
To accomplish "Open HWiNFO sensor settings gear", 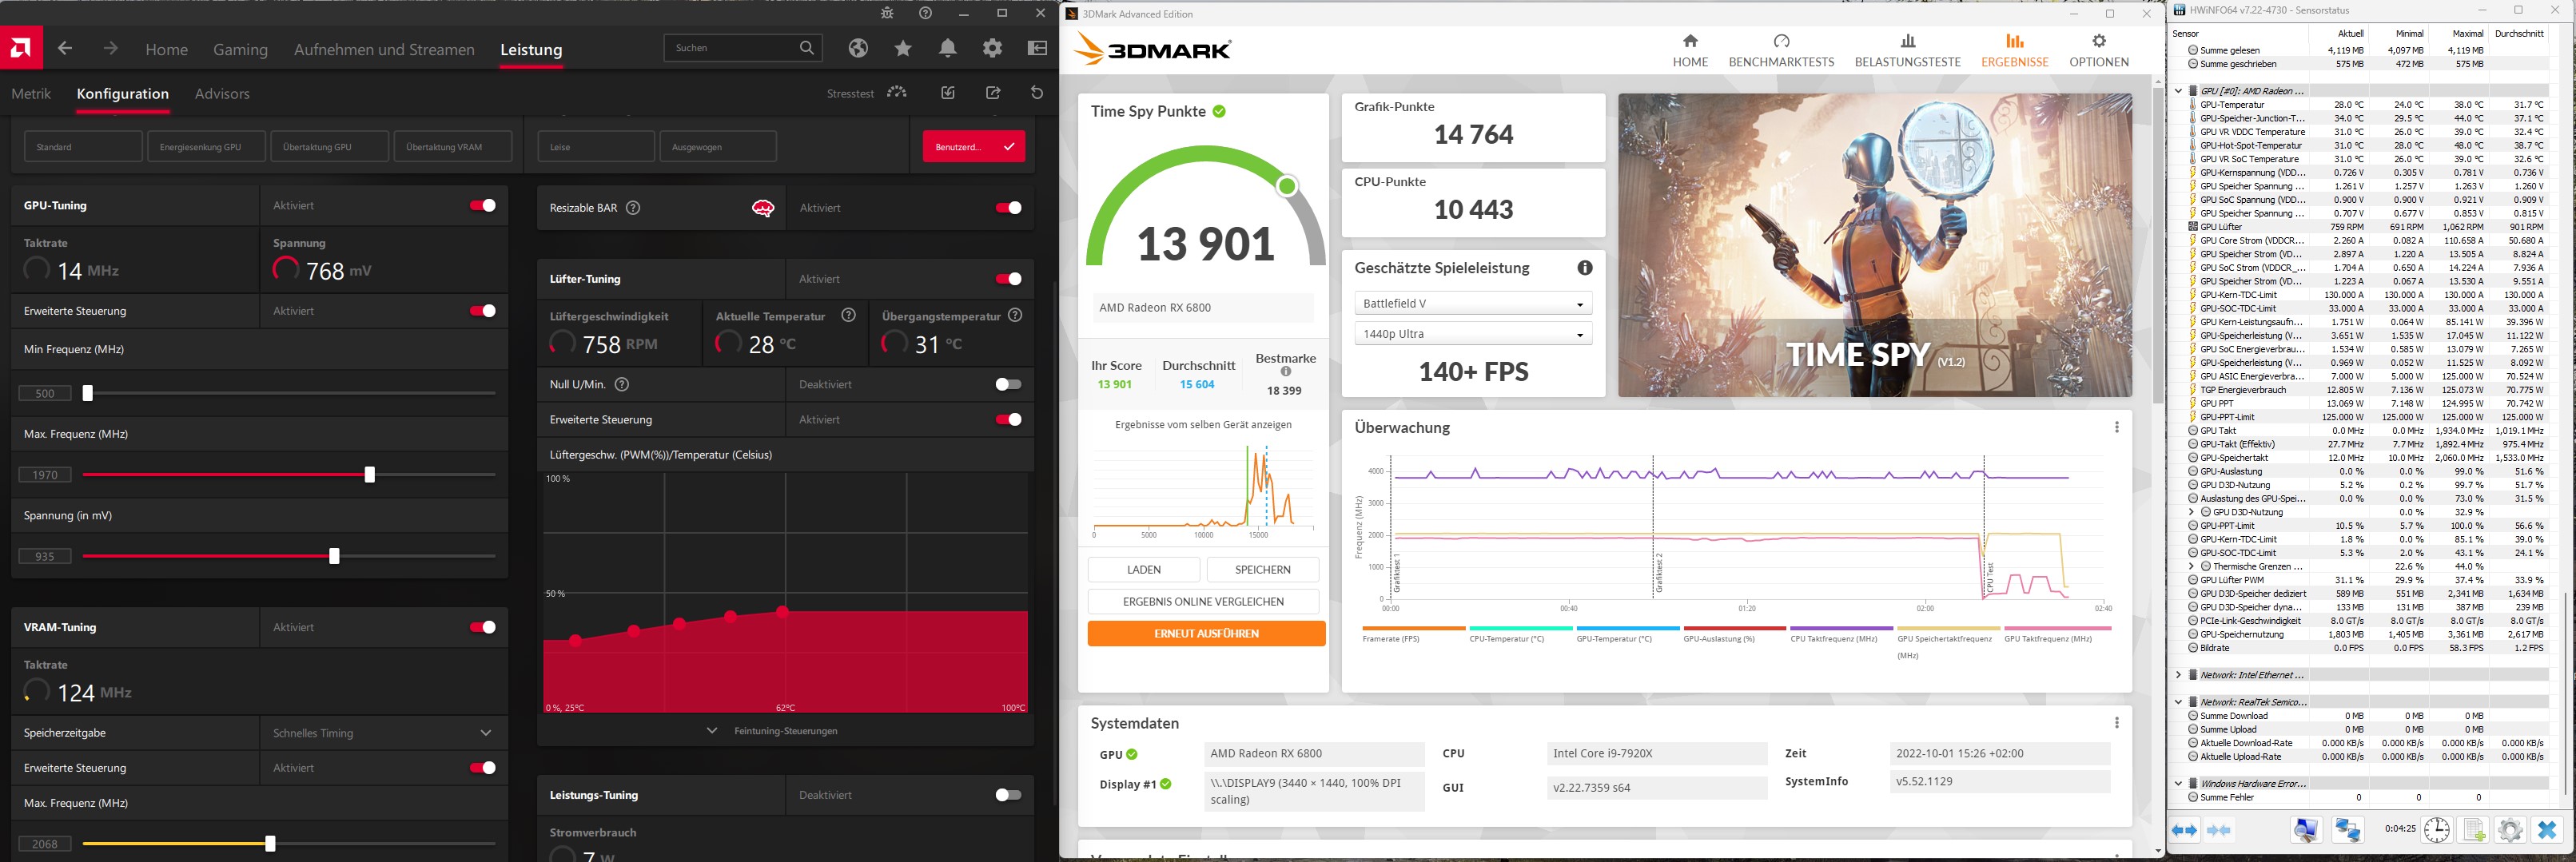I will (x=2510, y=830).
